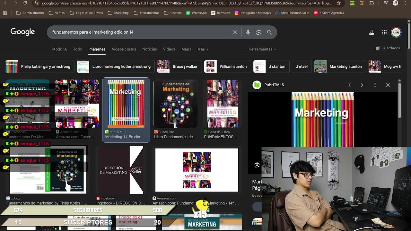This screenshot has width=411, height=231.
Task: Select Marketing stanton chip
Action: point(339,66)
